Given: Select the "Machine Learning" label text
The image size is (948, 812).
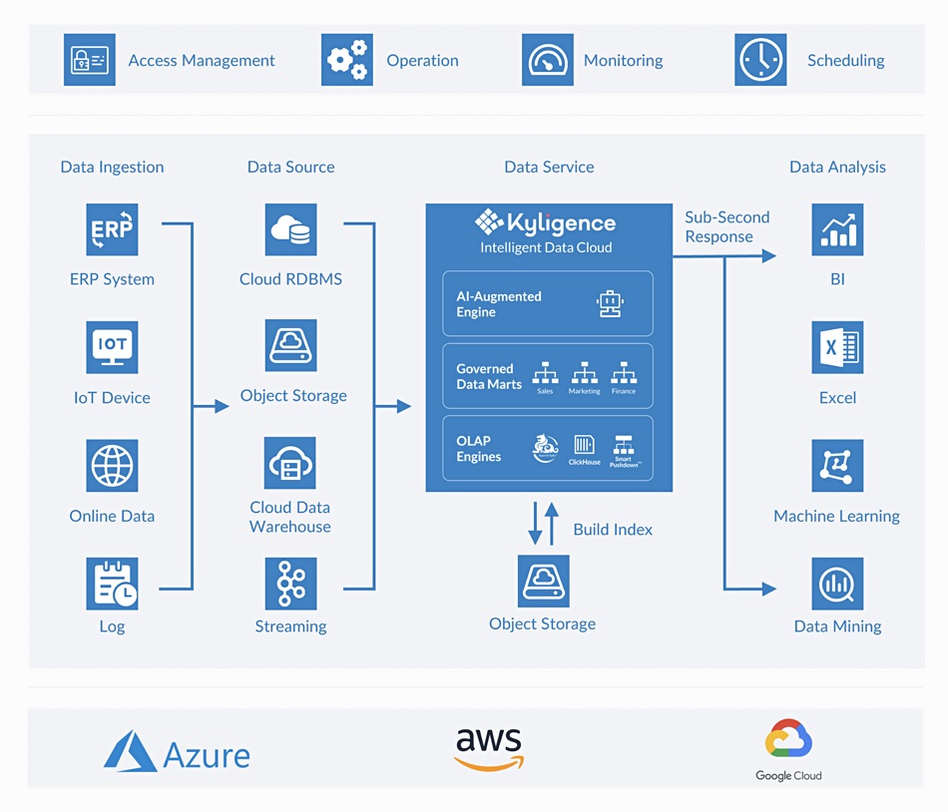Looking at the screenshot, I should pos(837,517).
